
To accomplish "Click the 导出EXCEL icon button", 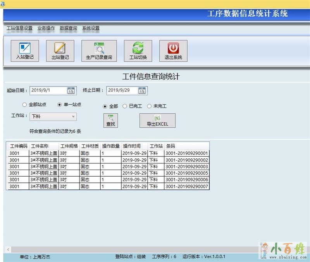I will click(x=157, y=120).
